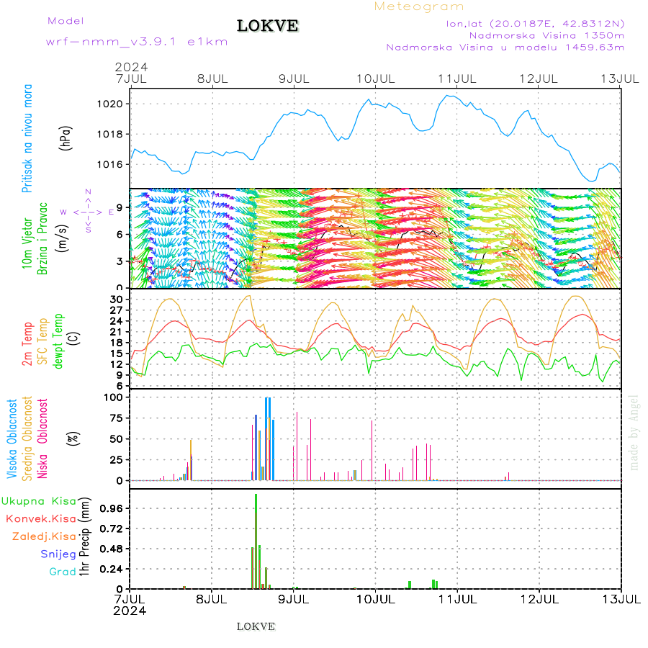Click the orange "Meteogram" title text
The image size is (648, 648).
[419, 6]
